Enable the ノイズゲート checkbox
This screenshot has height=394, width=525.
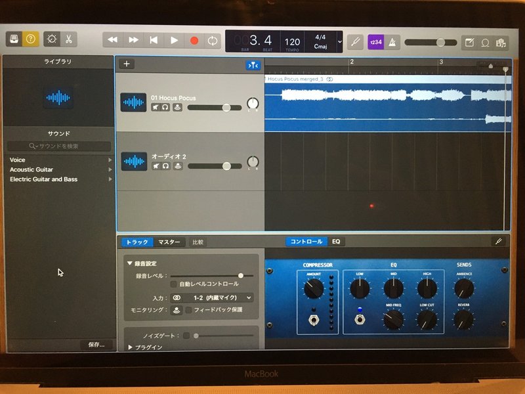pos(186,336)
